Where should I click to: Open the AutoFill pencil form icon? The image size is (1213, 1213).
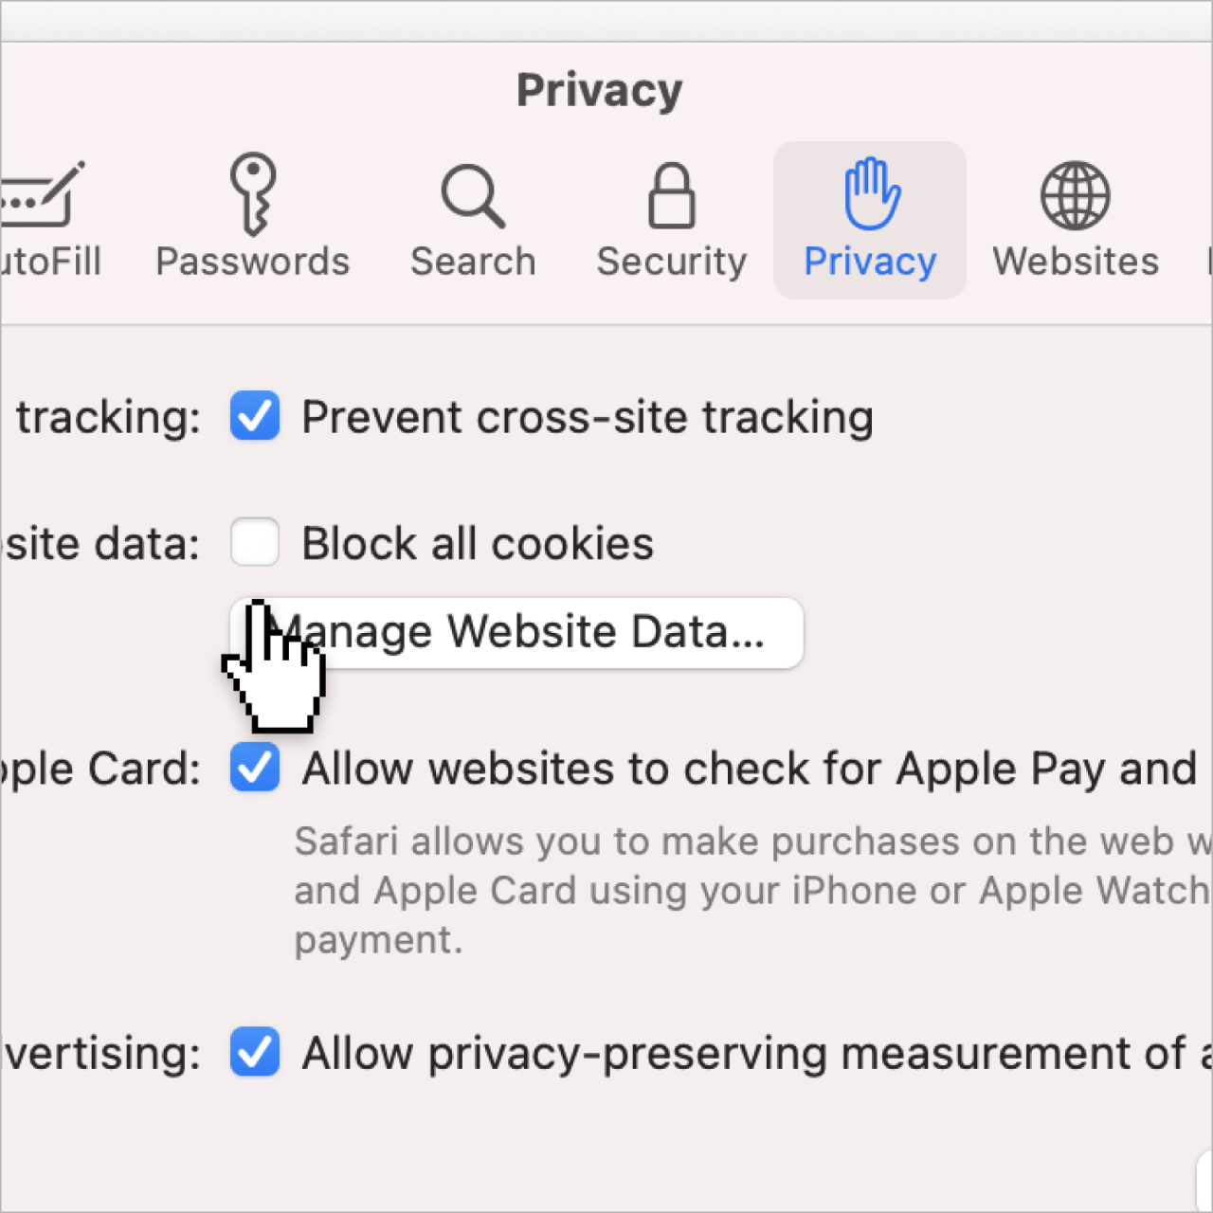click(43, 194)
